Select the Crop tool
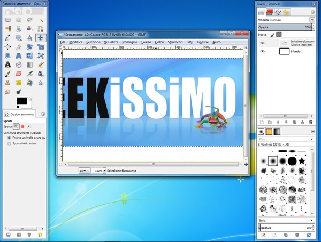The image size is (321, 242). pos(19,47)
